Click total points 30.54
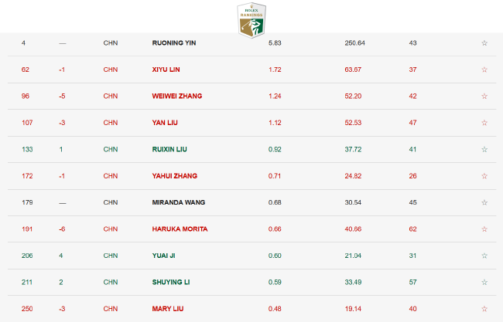The width and height of the screenshot is (503, 322). [x=353, y=202]
